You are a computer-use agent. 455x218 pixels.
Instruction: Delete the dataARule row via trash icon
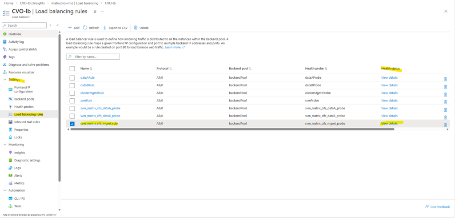tap(445, 79)
